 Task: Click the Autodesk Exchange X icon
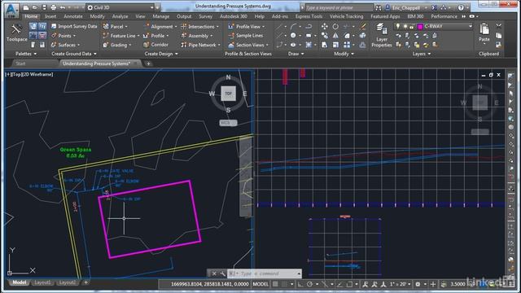coord(434,7)
